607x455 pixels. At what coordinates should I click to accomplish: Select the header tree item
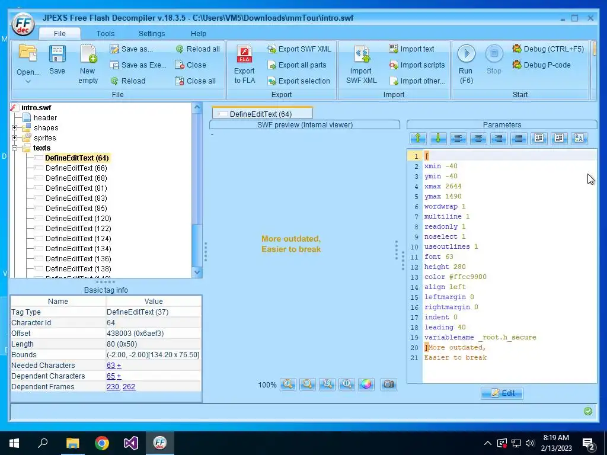tap(45, 118)
